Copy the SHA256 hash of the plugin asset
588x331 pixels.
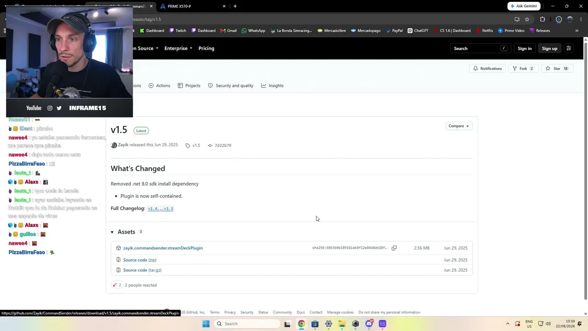click(x=394, y=248)
